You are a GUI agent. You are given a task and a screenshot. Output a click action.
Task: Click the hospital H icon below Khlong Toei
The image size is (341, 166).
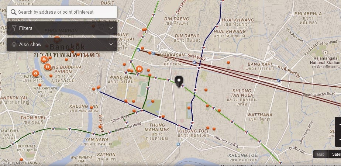pyautogui.click(x=178, y=144)
